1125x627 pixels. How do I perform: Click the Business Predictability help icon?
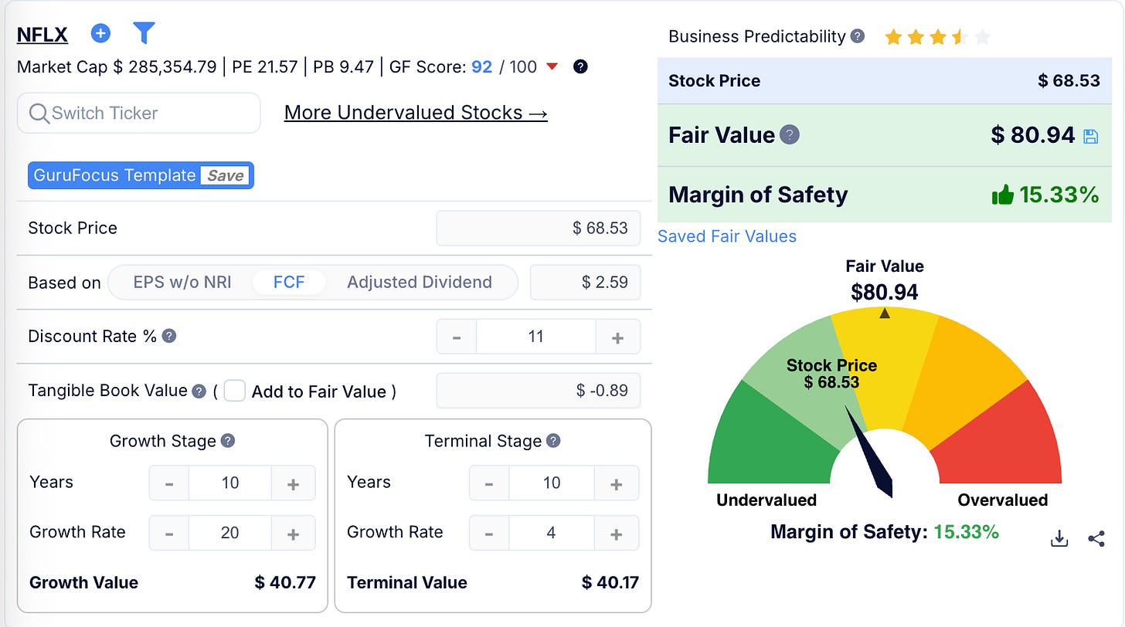(x=857, y=36)
